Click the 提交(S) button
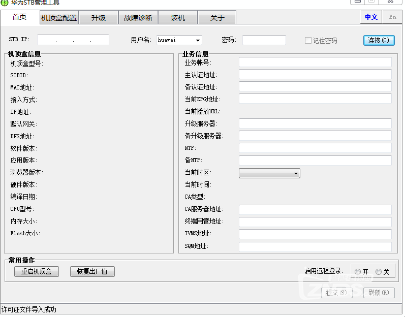The image size is (405, 317). tap(337, 293)
